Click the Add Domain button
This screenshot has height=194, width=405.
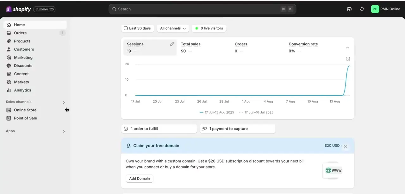(140, 179)
